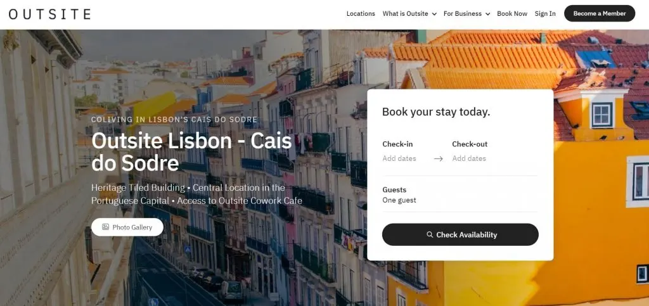Go to Book Now link
The width and height of the screenshot is (649, 306).
tap(512, 14)
